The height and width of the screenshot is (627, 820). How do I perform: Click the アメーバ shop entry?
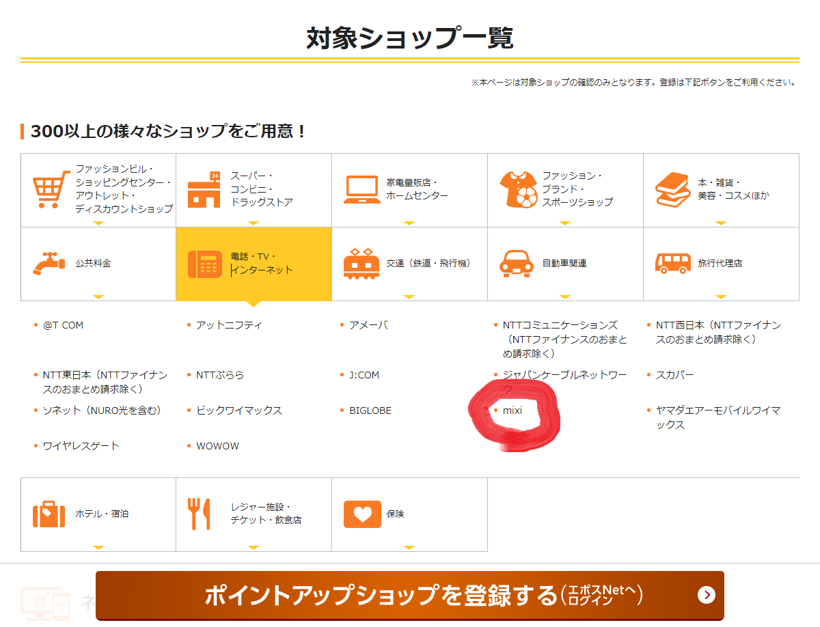click(368, 325)
